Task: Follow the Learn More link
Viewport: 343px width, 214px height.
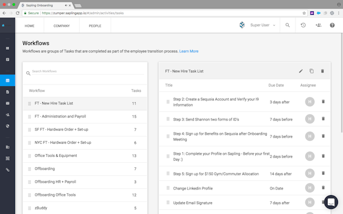Action: point(189,51)
